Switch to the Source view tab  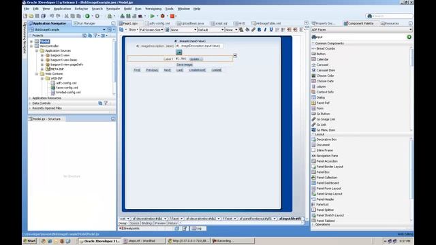(134, 223)
